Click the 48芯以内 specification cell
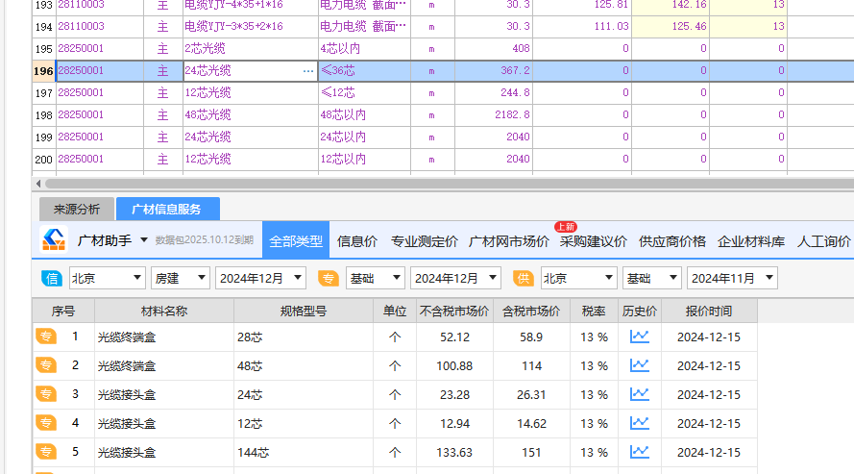The width and height of the screenshot is (854, 474). pos(364,115)
